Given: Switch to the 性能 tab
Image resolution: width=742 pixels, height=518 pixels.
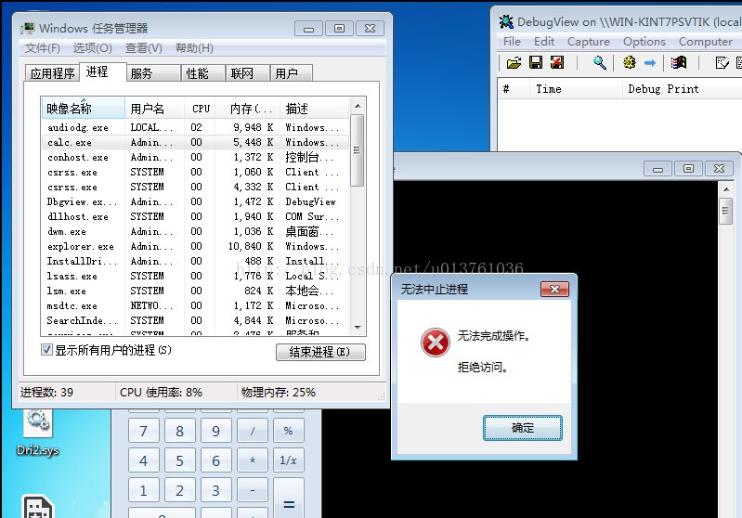Looking at the screenshot, I should [x=203, y=73].
